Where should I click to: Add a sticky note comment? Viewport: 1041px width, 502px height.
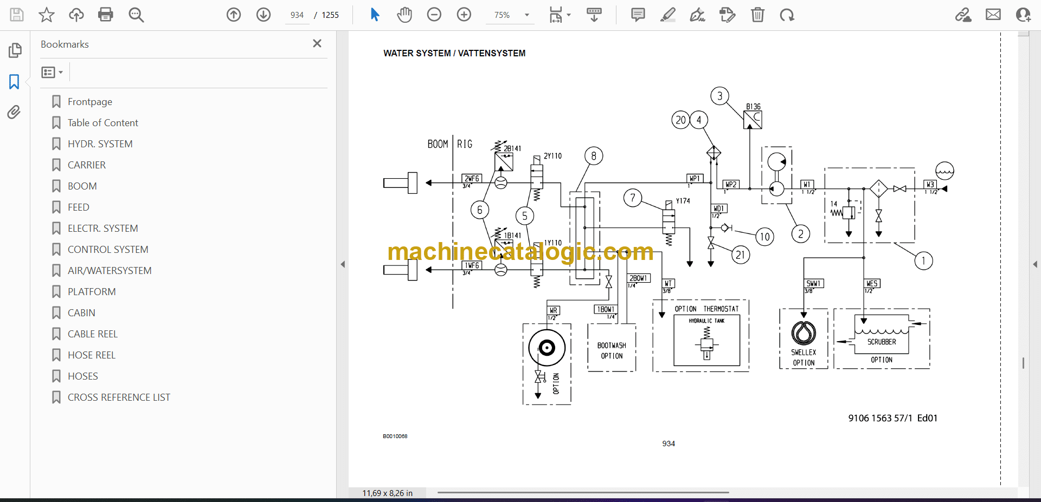coord(638,15)
